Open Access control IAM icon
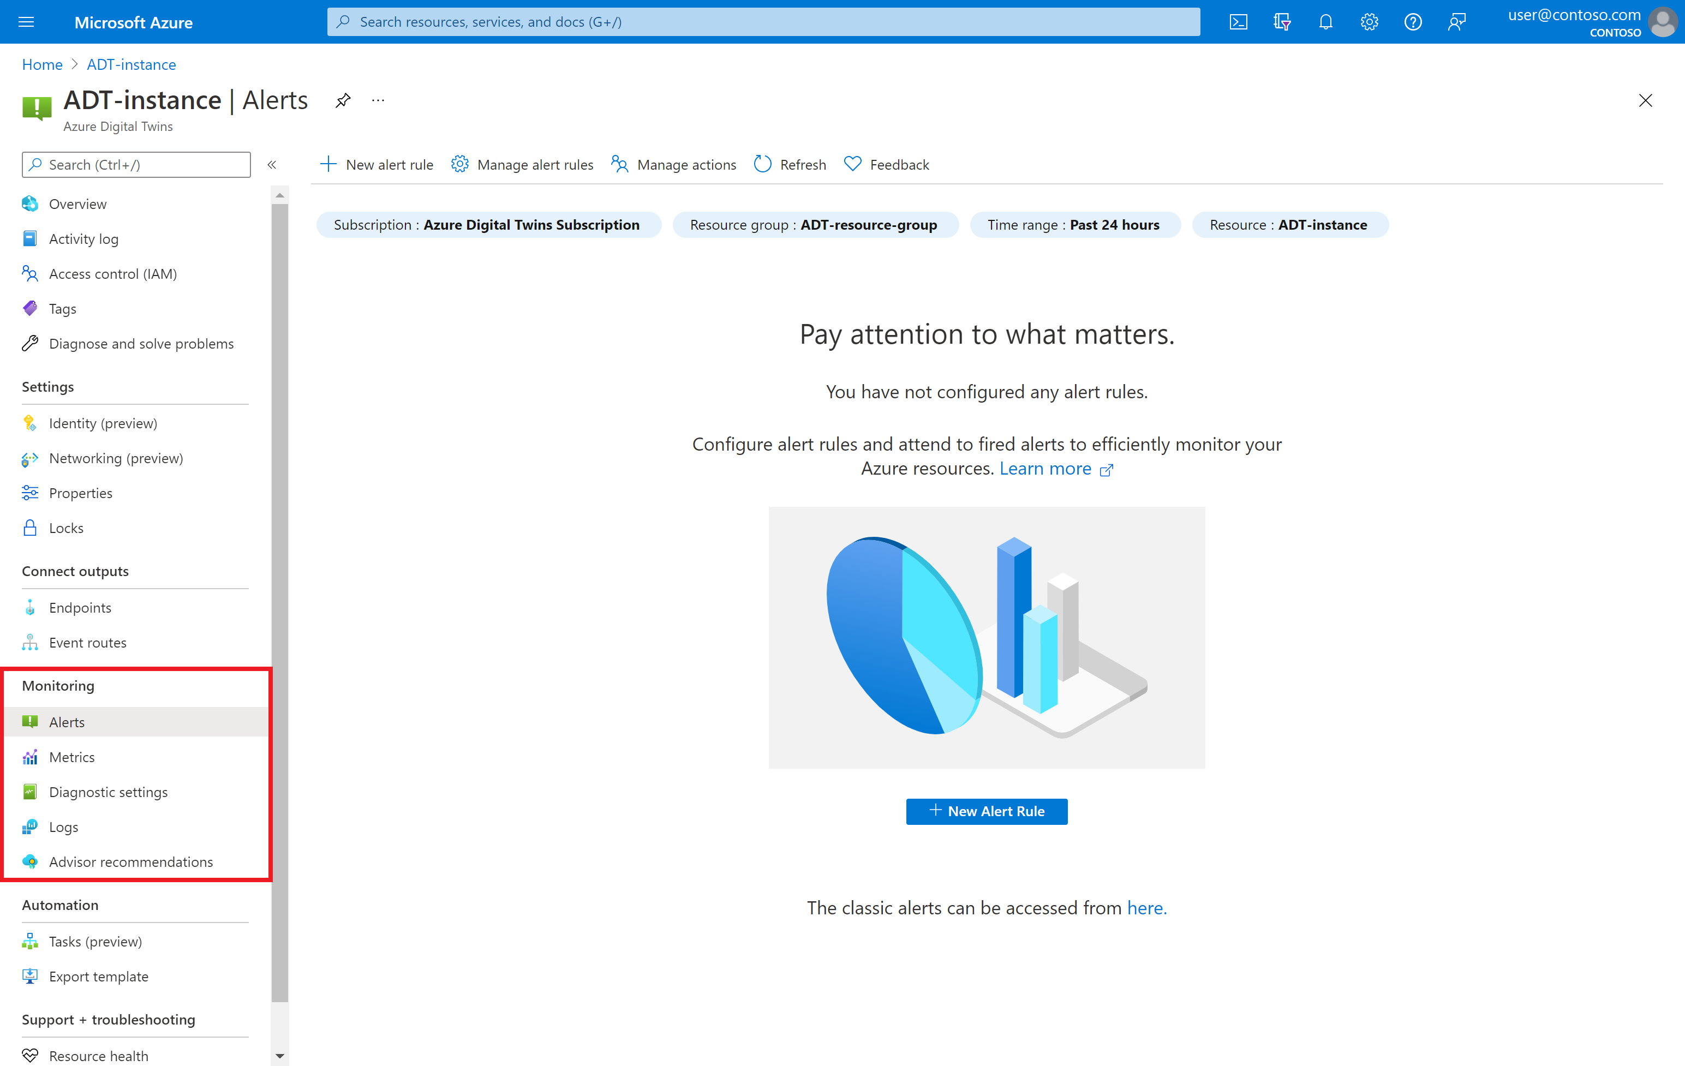Image resolution: width=1685 pixels, height=1066 pixels. pos(29,273)
